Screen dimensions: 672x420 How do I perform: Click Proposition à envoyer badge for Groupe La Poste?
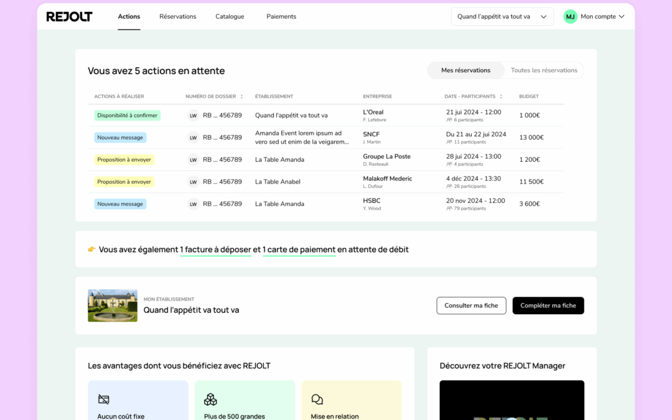[124, 159]
